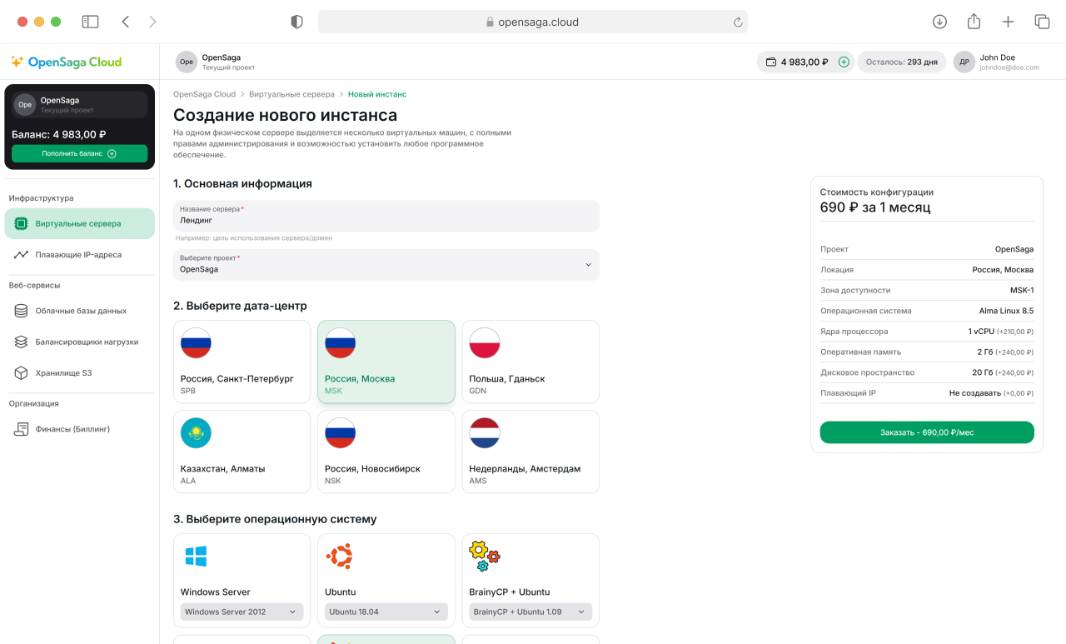The height and width of the screenshot is (644, 1066).
Task: Open the Safari share icon
Action: (x=974, y=22)
